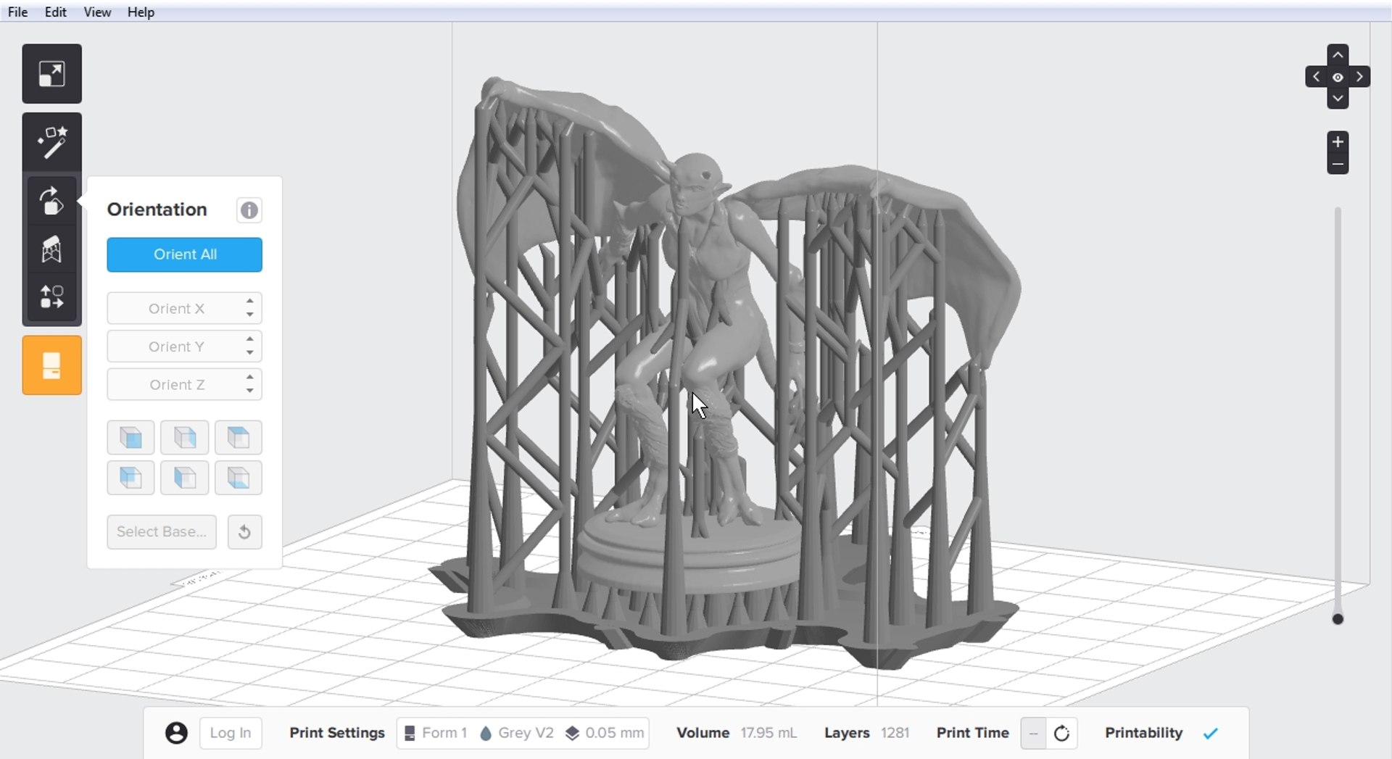Screen dimensions: 1392x759
Task: Click the orange Print button
Action: (51, 365)
